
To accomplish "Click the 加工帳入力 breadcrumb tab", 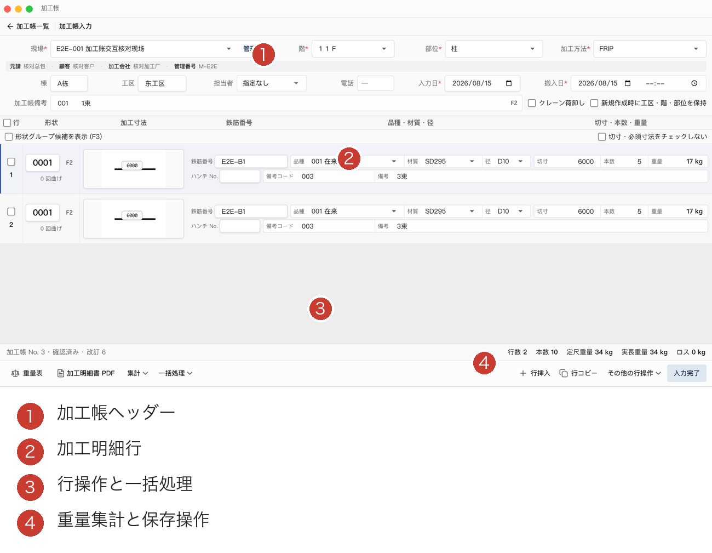I will (76, 26).
